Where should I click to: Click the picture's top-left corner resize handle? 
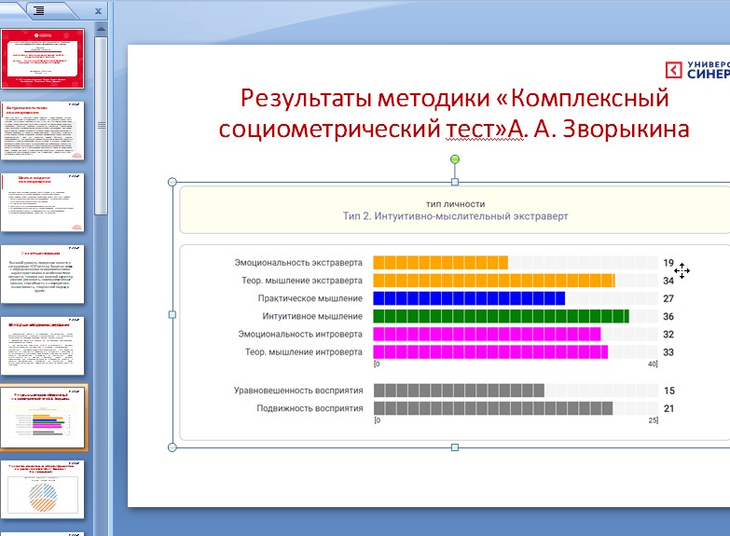point(172,182)
